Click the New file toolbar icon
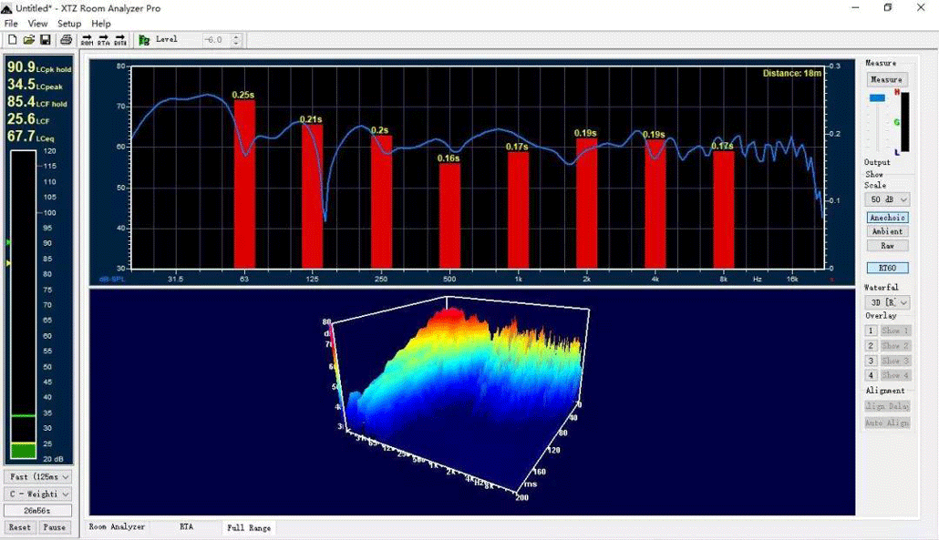This screenshot has height=540, width=939. pyautogui.click(x=12, y=40)
